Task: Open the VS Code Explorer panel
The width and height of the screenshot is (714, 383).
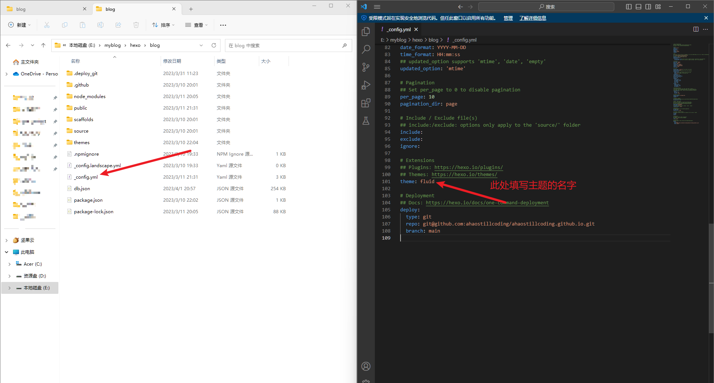Action: click(366, 32)
